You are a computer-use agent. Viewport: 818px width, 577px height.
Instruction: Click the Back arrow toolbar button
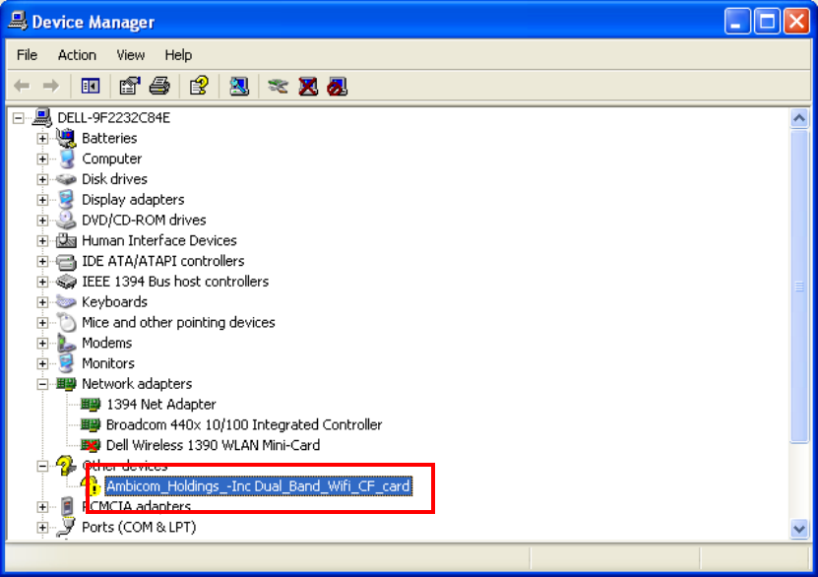(x=22, y=86)
